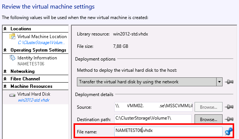The image size is (239, 139).
Task: Toggle blue pinned icon beside File name
Action: point(229,131)
